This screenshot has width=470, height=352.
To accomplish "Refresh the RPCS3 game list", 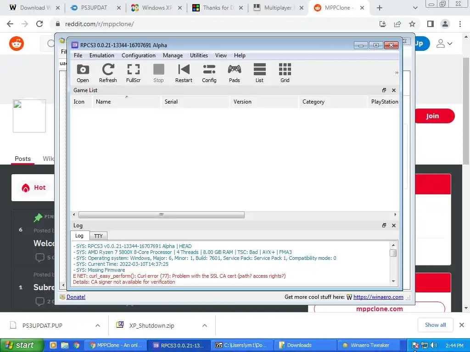I will click(108, 73).
